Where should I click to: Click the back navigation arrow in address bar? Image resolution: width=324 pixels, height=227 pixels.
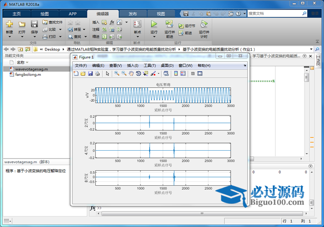pyautogui.click(x=6, y=49)
